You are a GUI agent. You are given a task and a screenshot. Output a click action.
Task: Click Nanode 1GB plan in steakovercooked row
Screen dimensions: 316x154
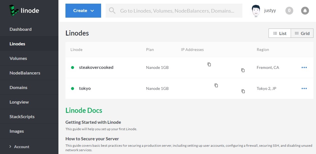(157, 68)
